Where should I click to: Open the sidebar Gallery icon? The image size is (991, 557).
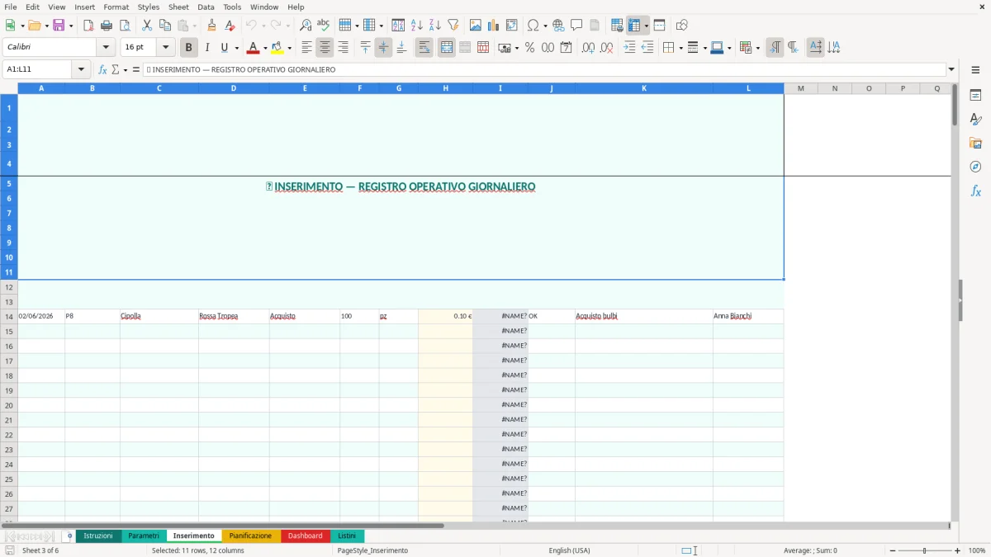click(x=975, y=143)
